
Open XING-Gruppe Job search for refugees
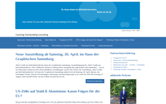coord(89,40)
